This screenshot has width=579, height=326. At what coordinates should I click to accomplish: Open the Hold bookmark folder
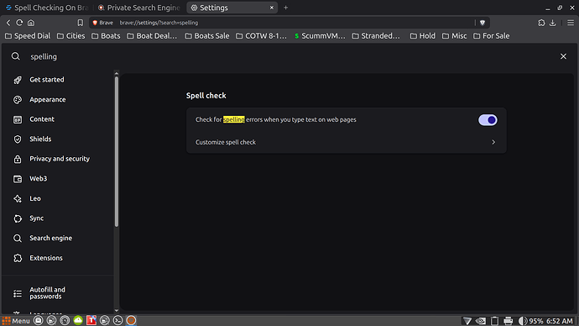click(x=423, y=36)
